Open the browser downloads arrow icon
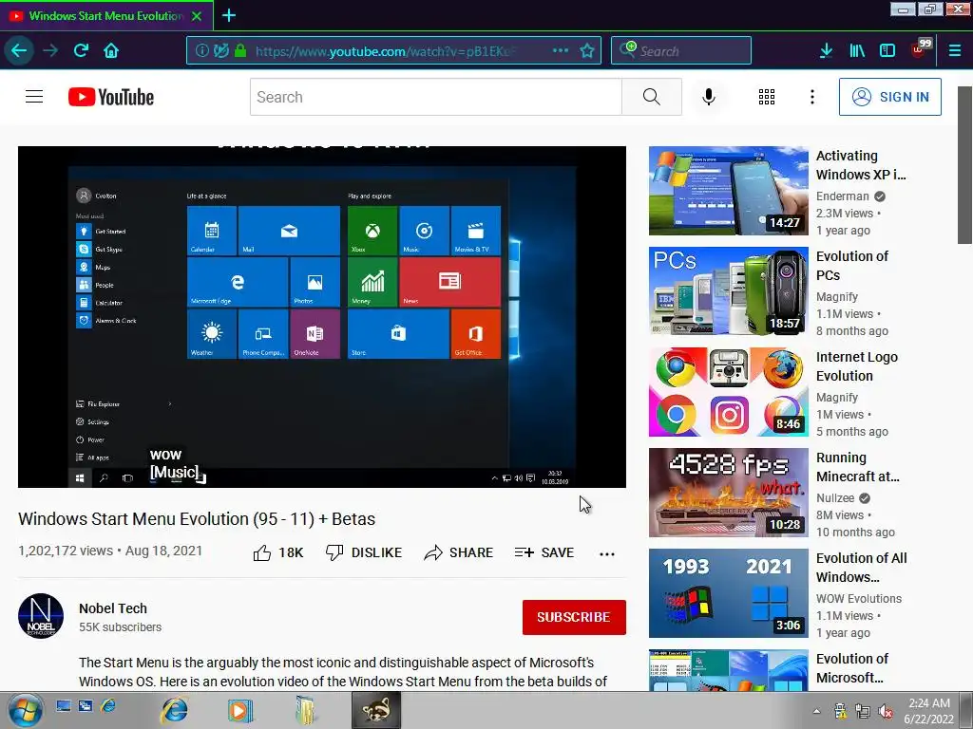 826,50
